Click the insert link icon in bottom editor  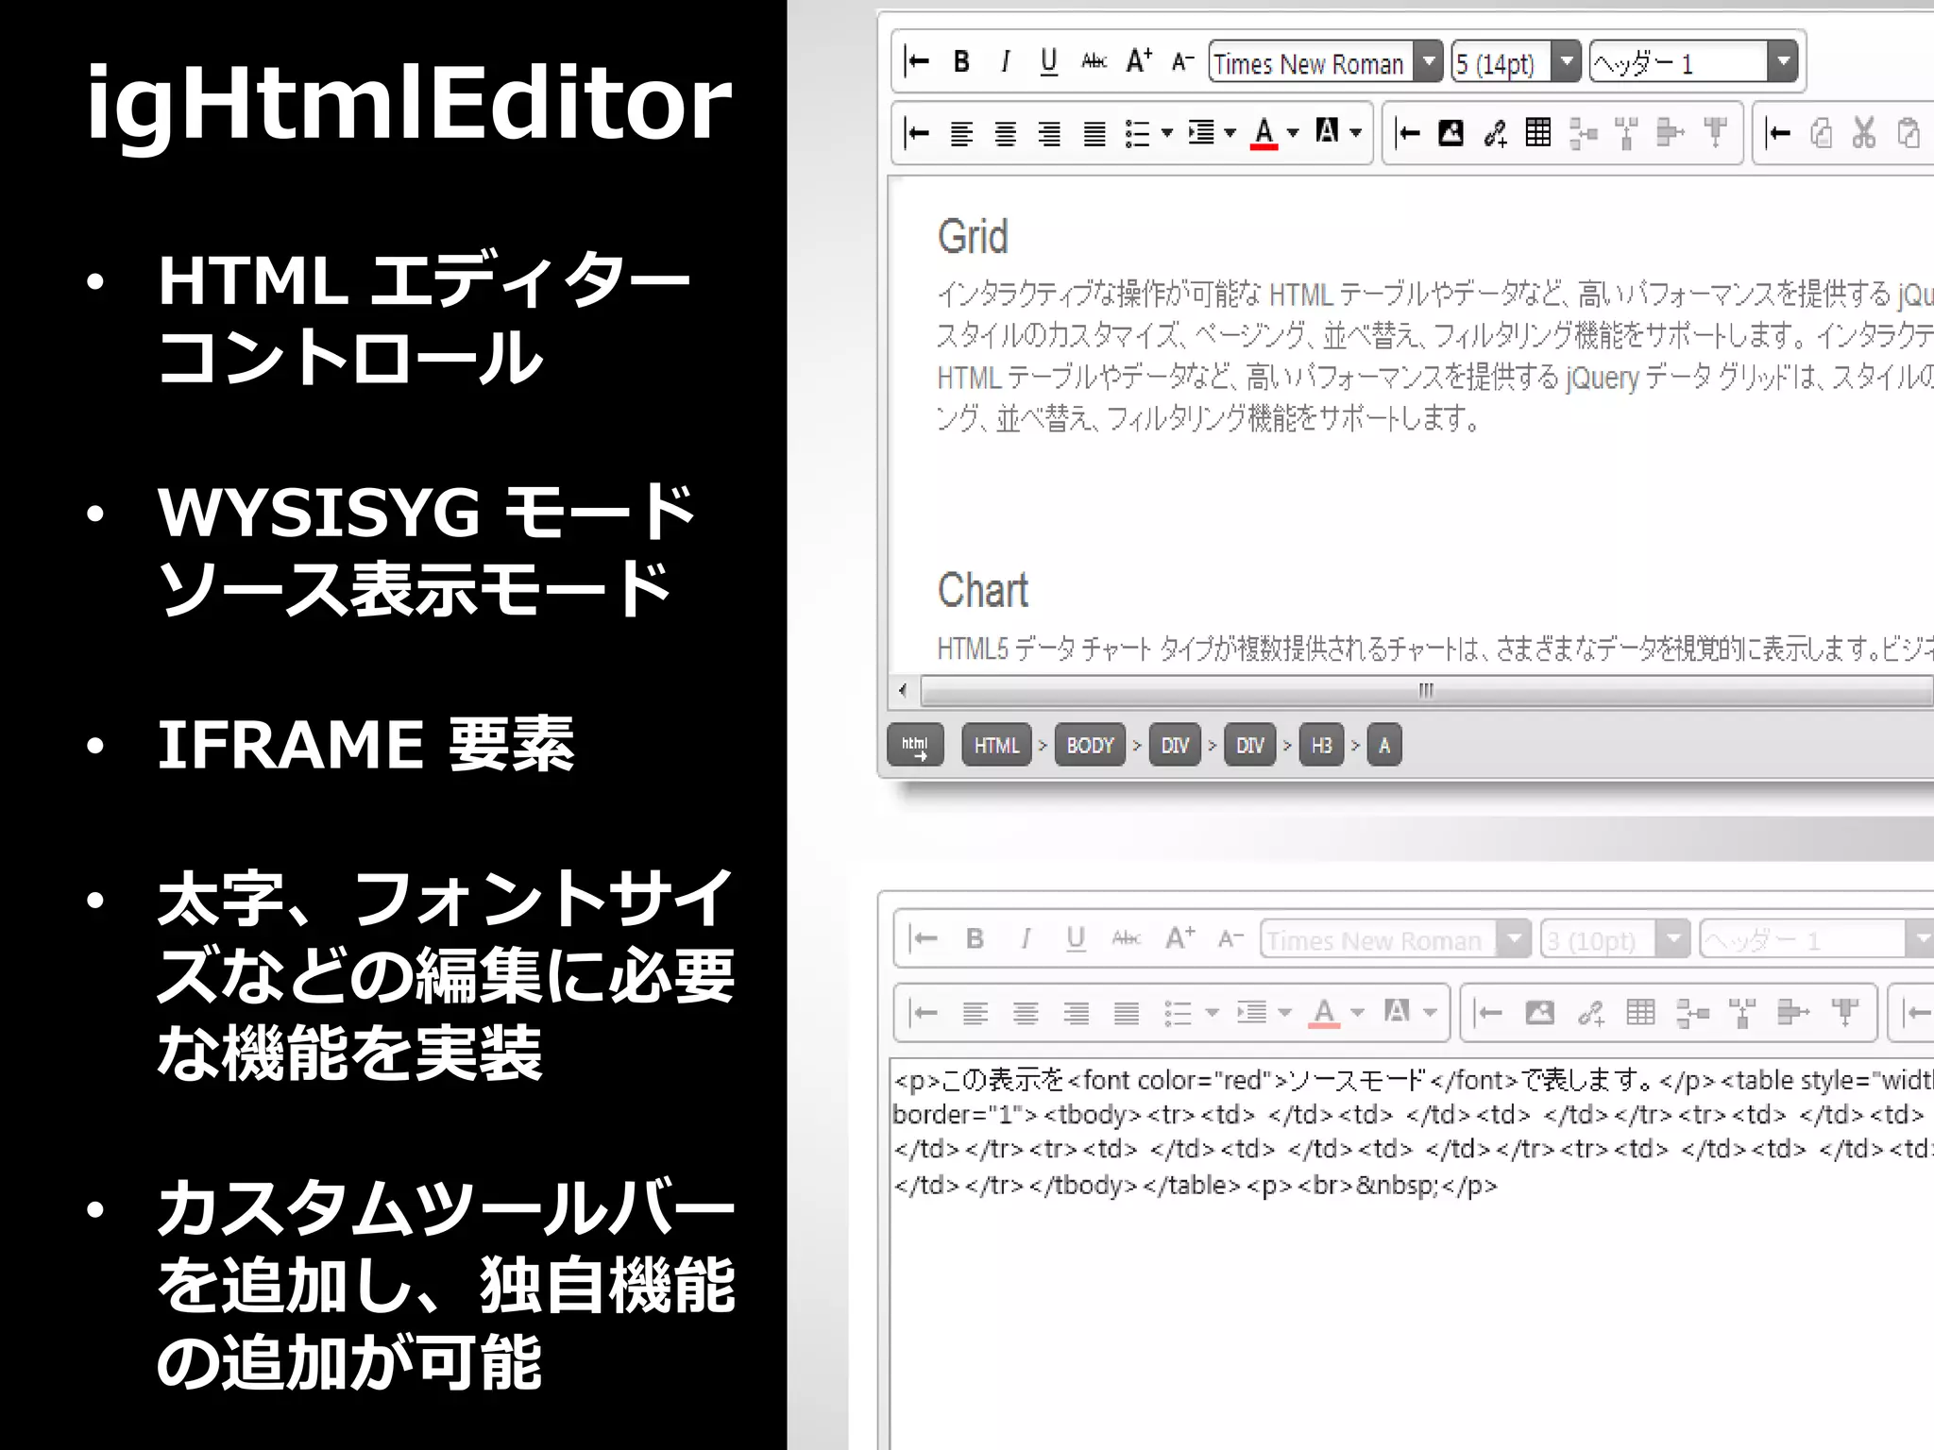1590,1015
